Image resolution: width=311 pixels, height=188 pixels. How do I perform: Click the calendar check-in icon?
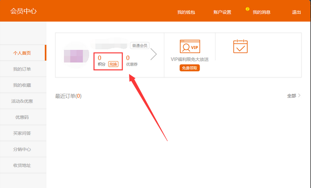pos(240,46)
